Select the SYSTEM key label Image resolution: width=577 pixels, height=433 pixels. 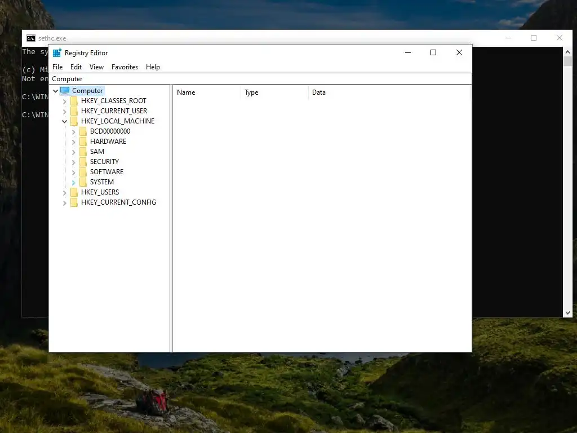click(102, 182)
